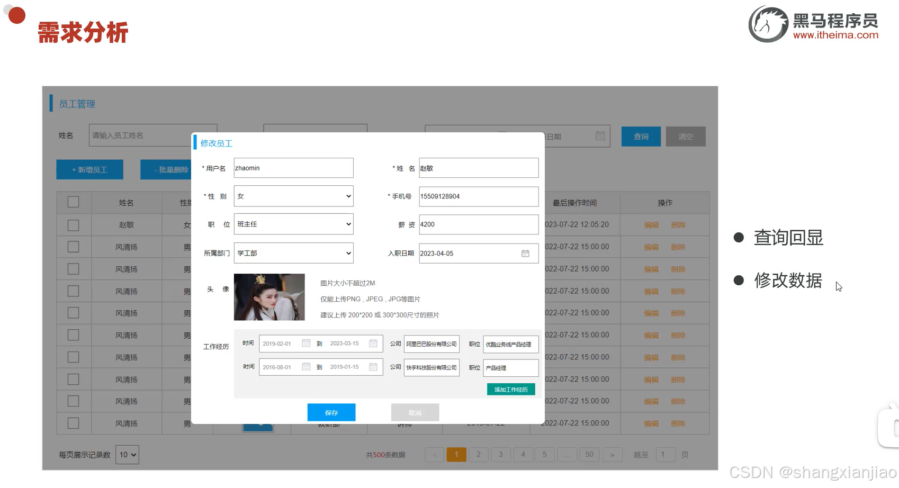Open the 所属部门 dropdown showing 学工部
The image size is (899, 488).
click(293, 253)
